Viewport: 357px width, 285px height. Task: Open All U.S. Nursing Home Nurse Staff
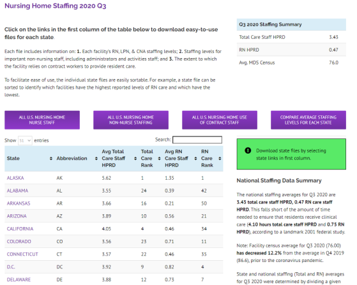tap(42, 120)
